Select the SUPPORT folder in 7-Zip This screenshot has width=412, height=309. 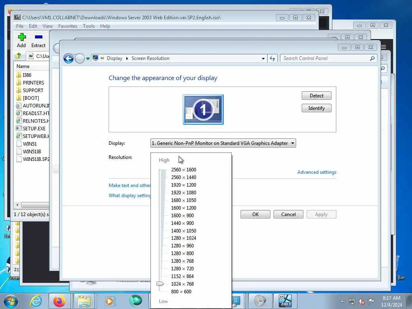pyautogui.click(x=32, y=91)
